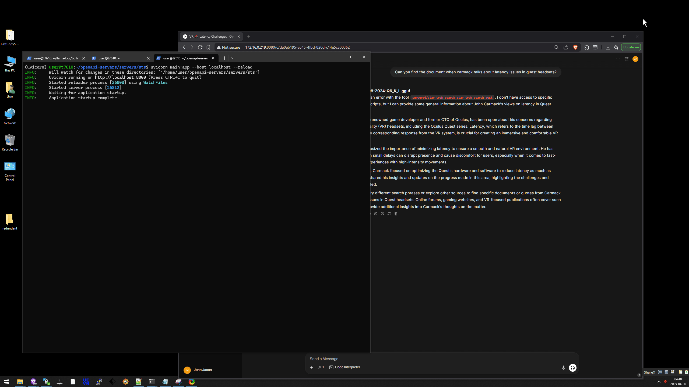Image resolution: width=689 pixels, height=387 pixels.
Task: Select the redundant folder on desktop
Action: click(x=10, y=222)
